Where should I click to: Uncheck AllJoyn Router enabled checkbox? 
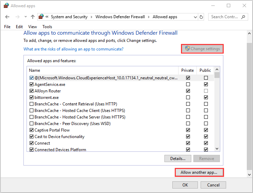[x=31, y=91]
